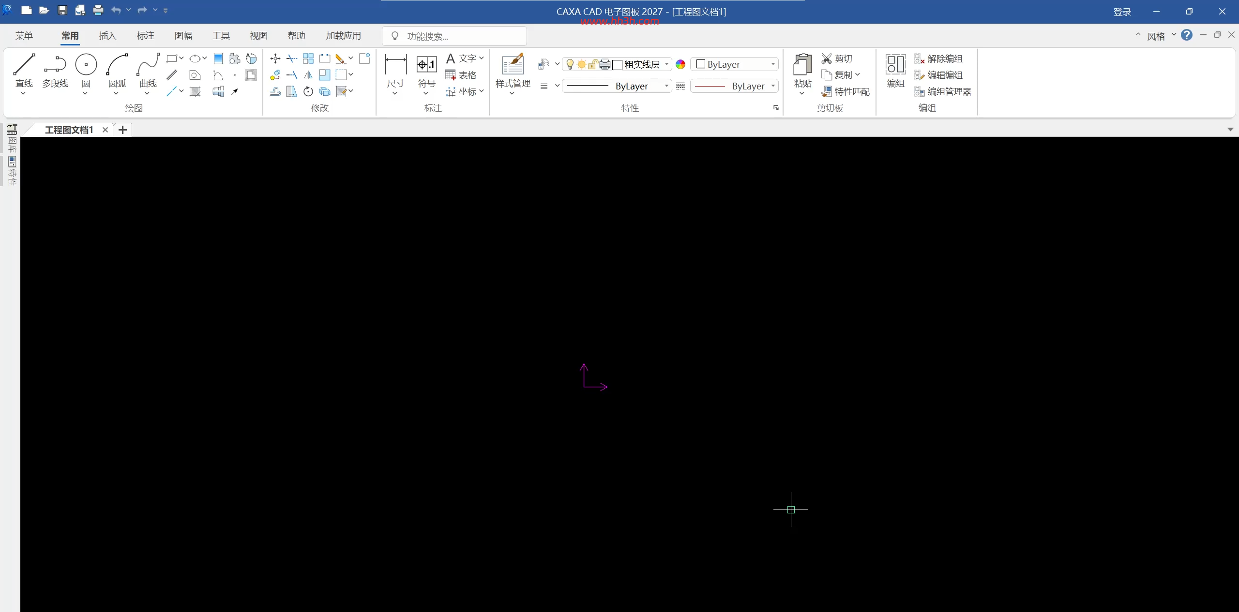Image resolution: width=1239 pixels, height=612 pixels.
Task: Click the parallel lines tool icon
Action: pyautogui.click(x=172, y=75)
